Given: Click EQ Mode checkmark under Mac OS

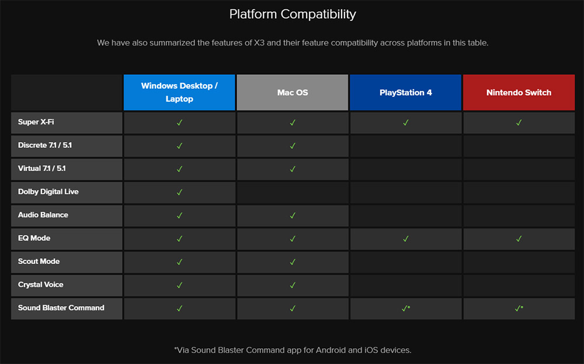Looking at the screenshot, I should point(293,239).
